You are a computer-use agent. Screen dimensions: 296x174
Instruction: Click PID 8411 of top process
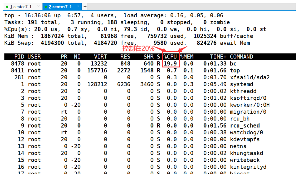point(17,71)
